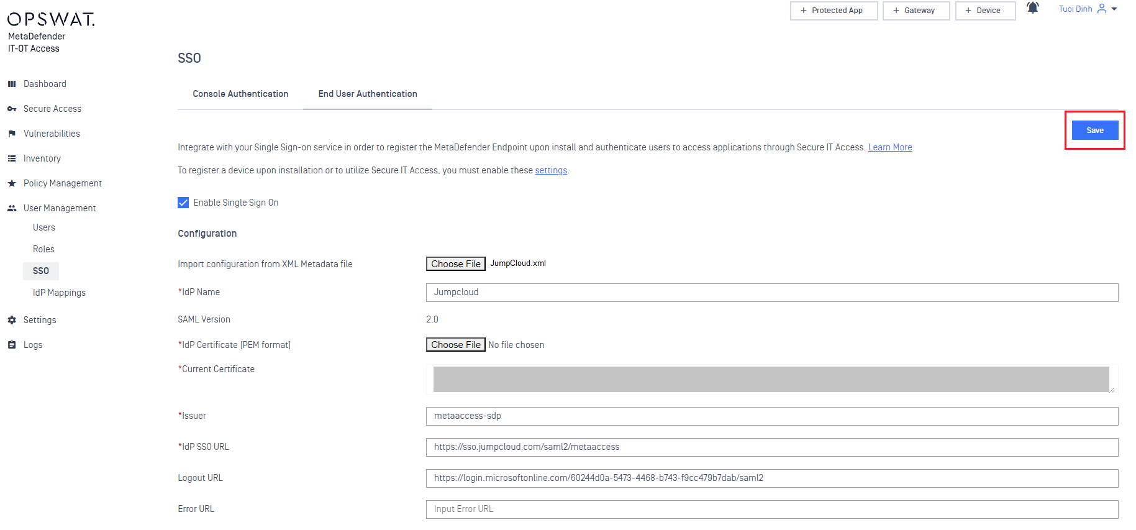
Task: Click the Secure Access key icon
Action: pos(12,109)
